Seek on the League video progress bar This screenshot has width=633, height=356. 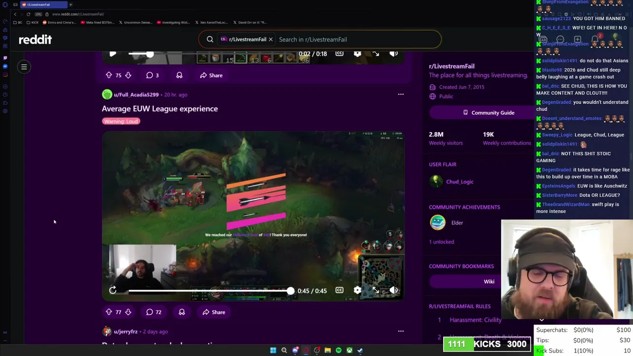[209, 291]
